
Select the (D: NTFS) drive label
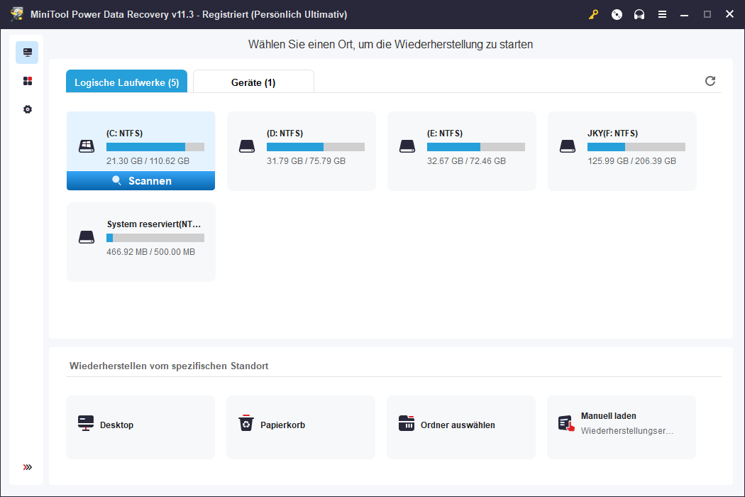coord(285,133)
